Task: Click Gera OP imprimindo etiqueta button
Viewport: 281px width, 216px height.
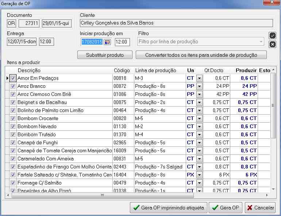Action: click(169, 208)
